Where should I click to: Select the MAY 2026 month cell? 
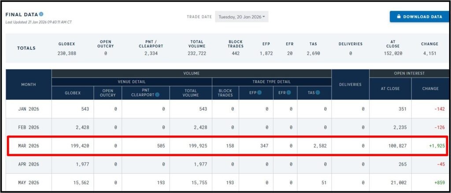pos(29,183)
